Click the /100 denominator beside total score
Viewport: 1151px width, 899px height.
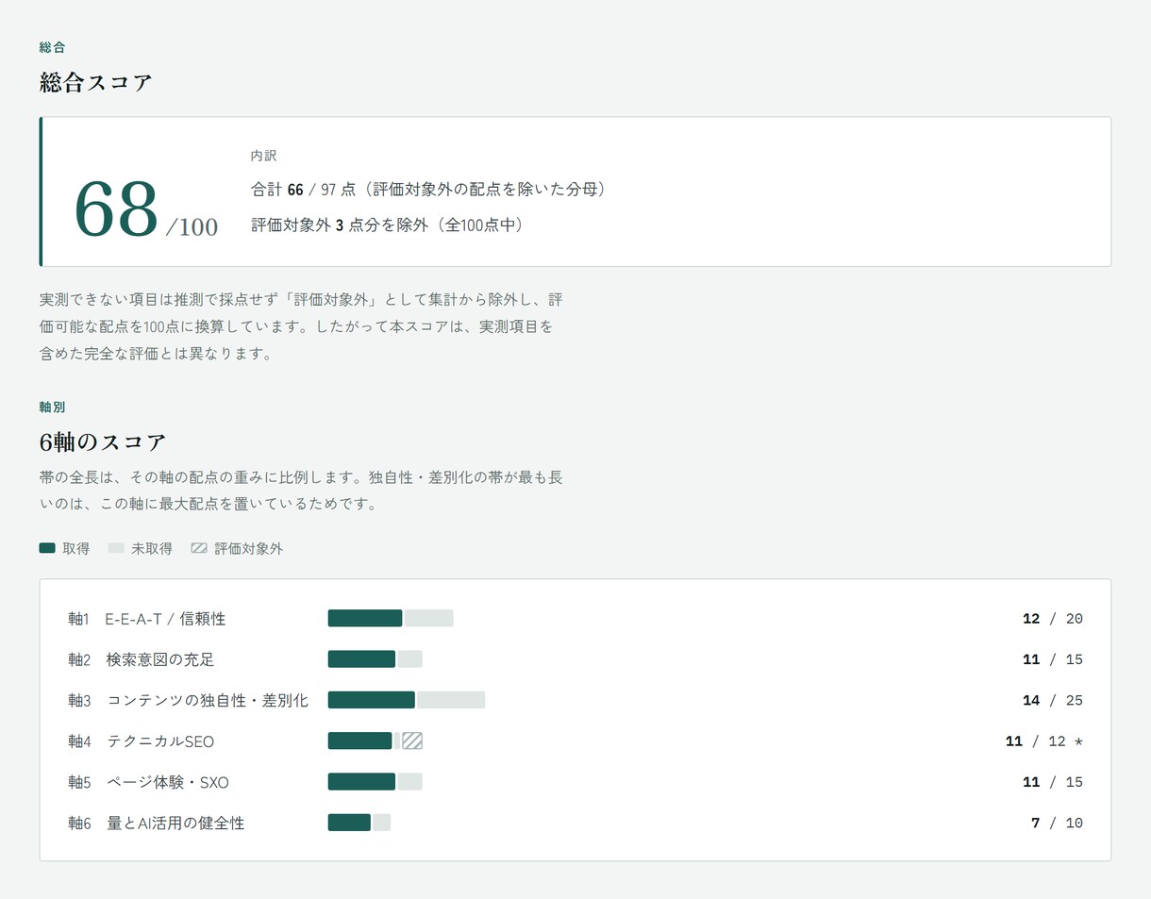(x=192, y=227)
